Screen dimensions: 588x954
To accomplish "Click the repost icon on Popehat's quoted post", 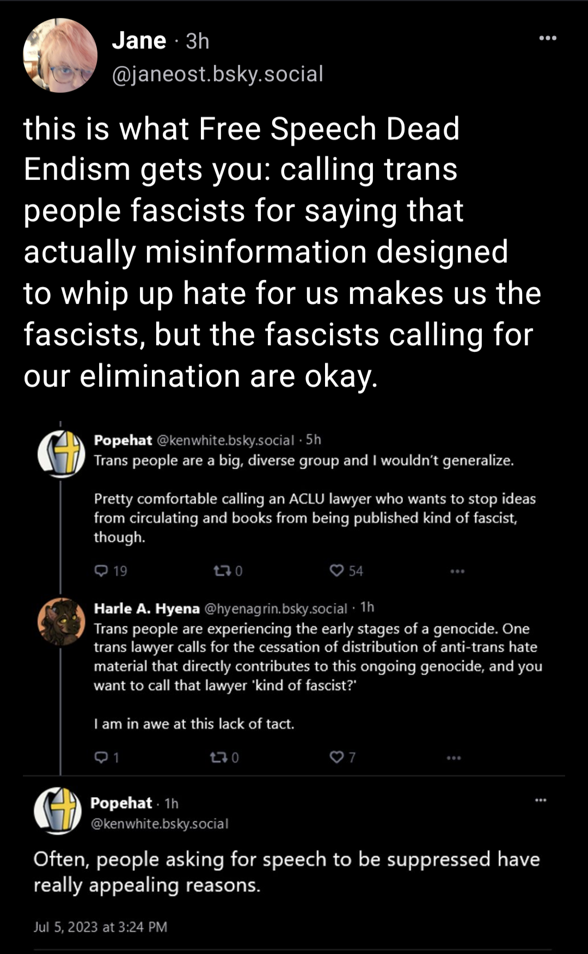I will pos(220,571).
